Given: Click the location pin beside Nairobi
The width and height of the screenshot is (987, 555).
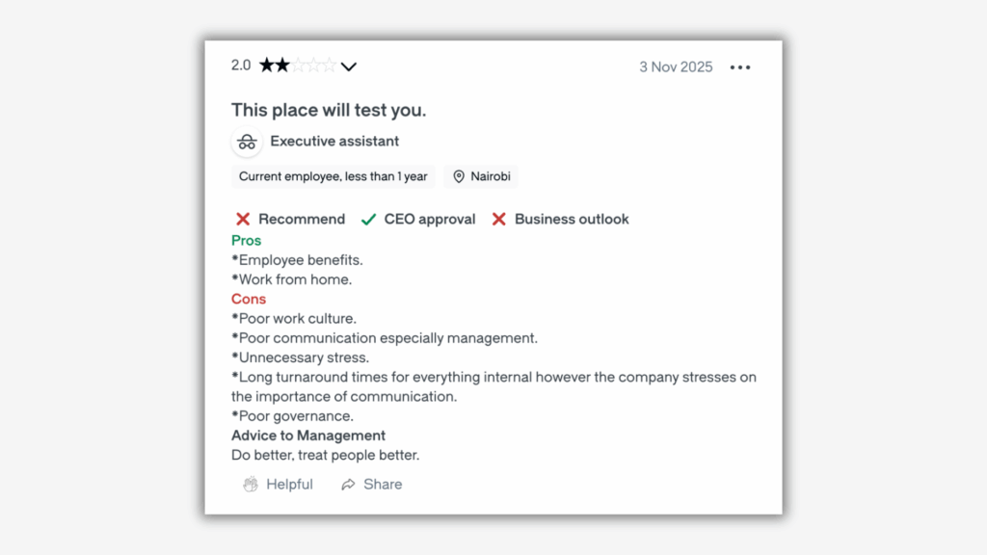Looking at the screenshot, I should 458,176.
